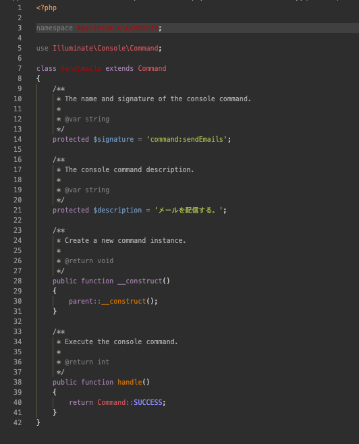Click the '$signature' variable
The height and width of the screenshot is (444, 359).
[x=113, y=139]
